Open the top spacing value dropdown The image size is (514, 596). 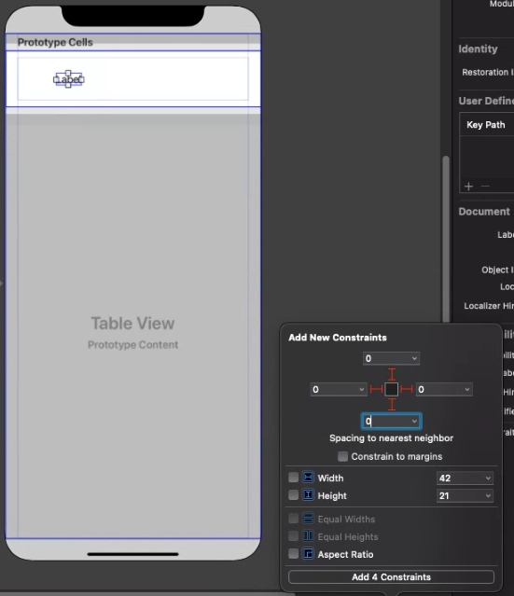(x=414, y=358)
